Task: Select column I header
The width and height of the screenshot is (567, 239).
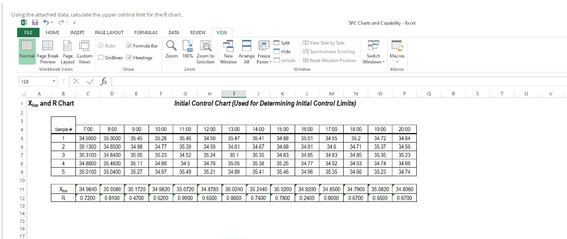Action: click(234, 94)
